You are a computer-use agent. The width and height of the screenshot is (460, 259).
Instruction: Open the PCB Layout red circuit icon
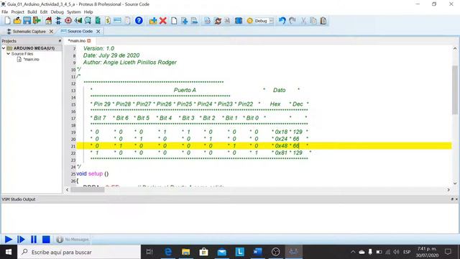tap(68, 21)
